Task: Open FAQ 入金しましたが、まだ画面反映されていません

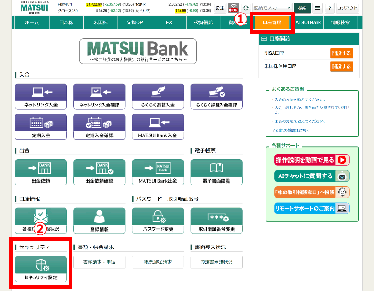Action: click(312, 110)
